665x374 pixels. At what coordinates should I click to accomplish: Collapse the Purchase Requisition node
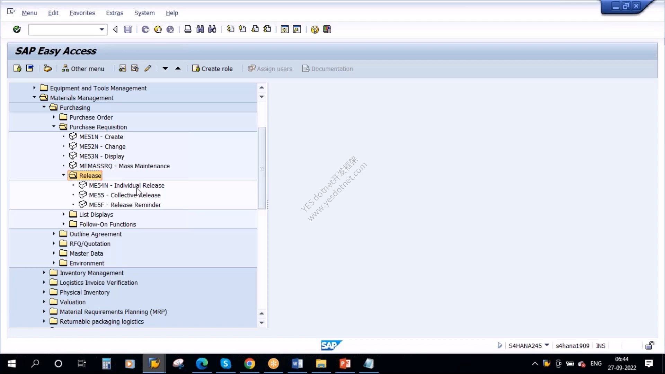coord(54,127)
